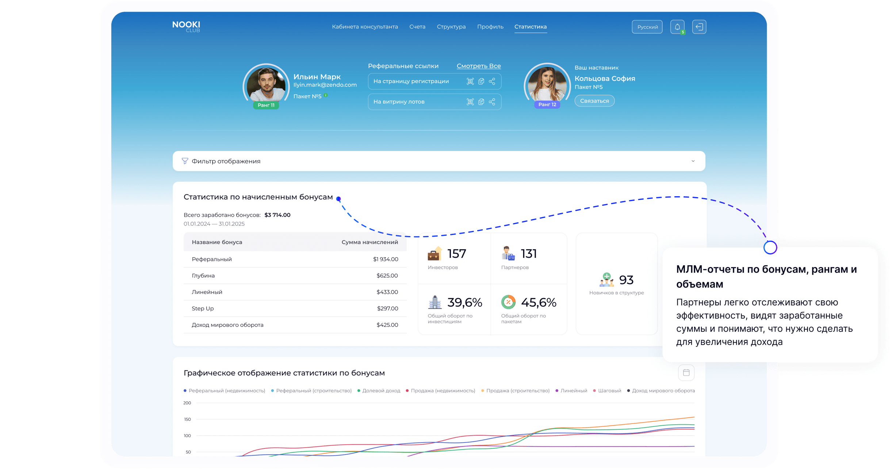
Task: Share the registration page referral link
Action: coord(492,81)
